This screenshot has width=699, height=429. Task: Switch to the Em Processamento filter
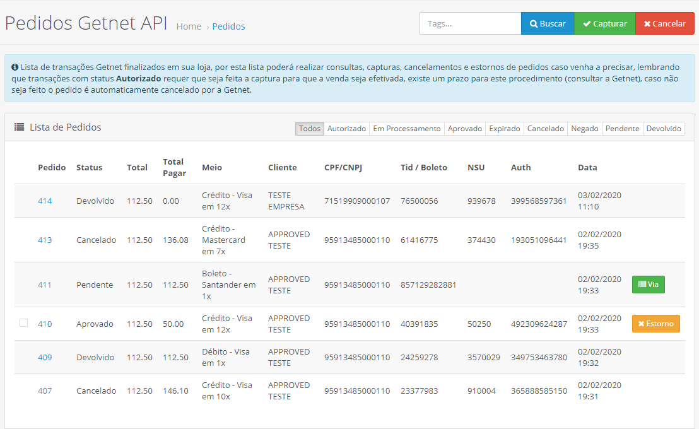(x=406, y=129)
